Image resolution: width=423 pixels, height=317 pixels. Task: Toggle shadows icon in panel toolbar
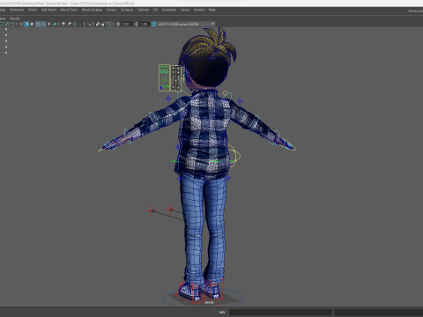(55, 24)
